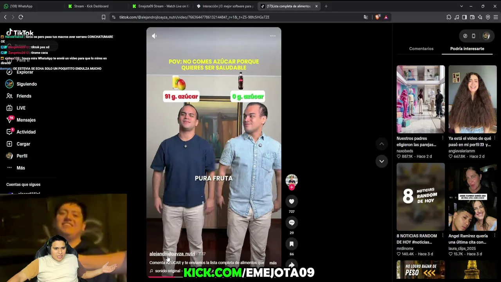Expand the video description with más
501x282 pixels.
[273, 263]
